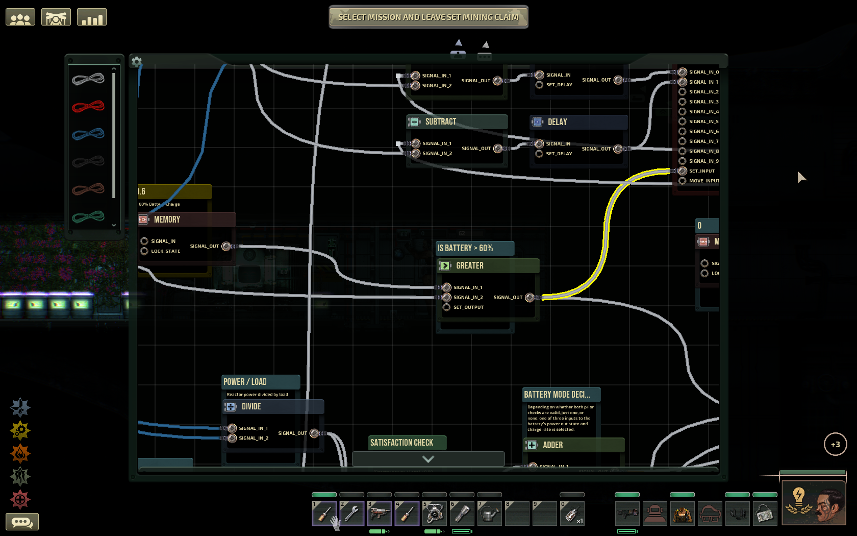Select the screwdriver in hotbar slot 4

407,513
